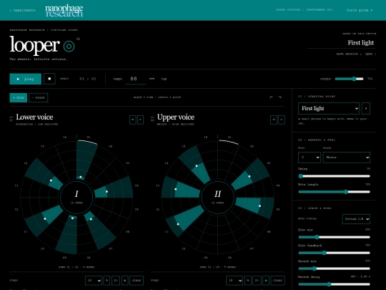Viewport: 386px width, 290px height.
Task: Click the note dot at step 14 of Lower voice wheel
Action: coord(51,180)
